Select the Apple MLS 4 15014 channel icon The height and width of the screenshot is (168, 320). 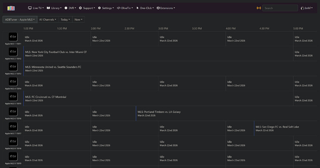tap(13, 81)
